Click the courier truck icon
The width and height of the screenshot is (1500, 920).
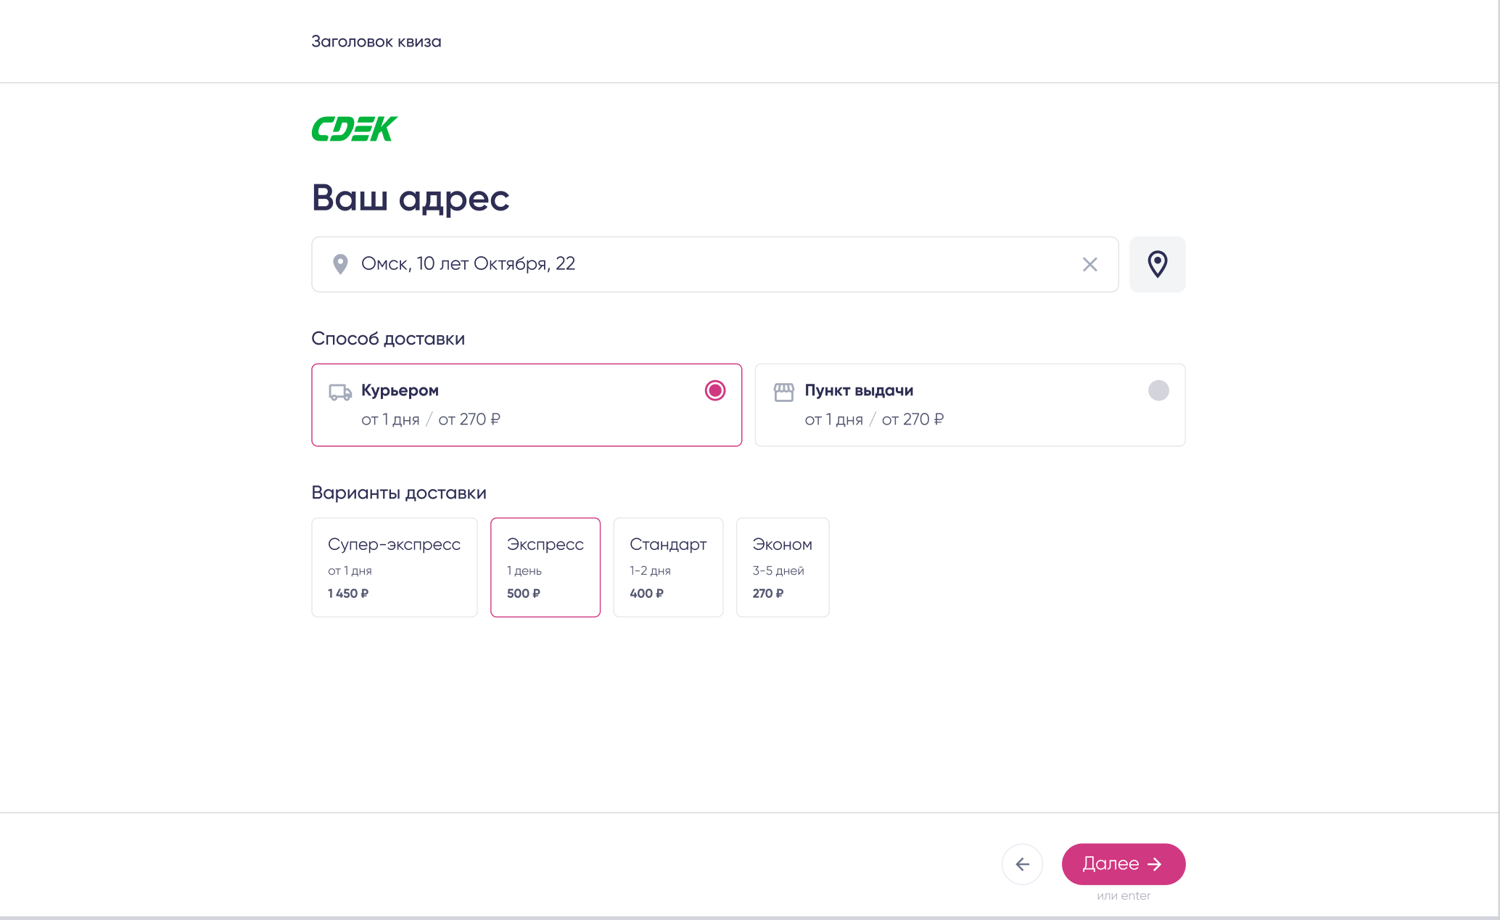tap(339, 393)
